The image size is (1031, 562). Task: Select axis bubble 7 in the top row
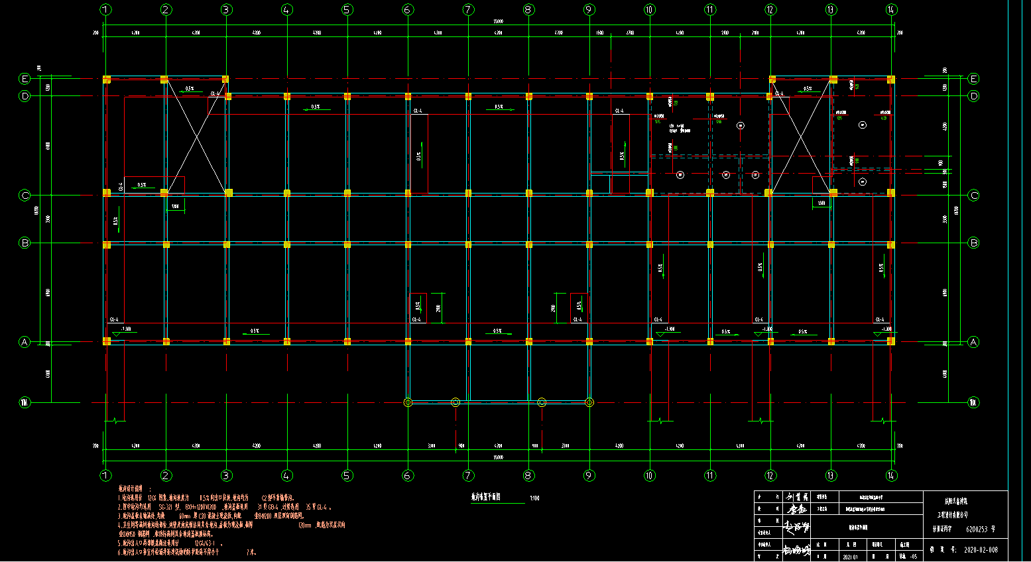click(469, 10)
